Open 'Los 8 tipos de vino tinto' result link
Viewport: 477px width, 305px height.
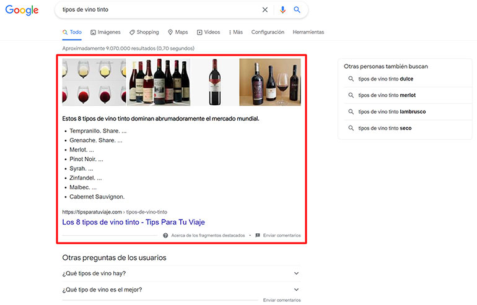click(133, 222)
